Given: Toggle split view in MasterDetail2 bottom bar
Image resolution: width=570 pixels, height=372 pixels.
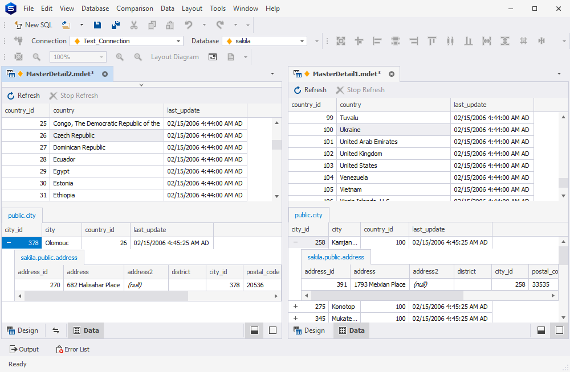Looking at the screenshot, I should click(x=254, y=330).
